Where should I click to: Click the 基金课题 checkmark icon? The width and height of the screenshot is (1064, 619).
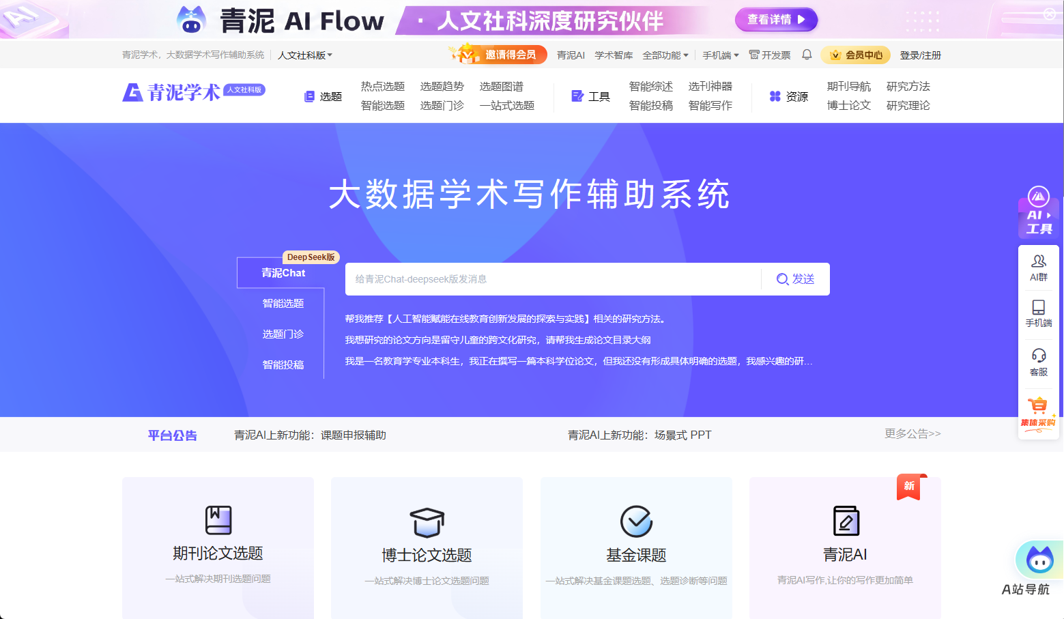point(636,521)
